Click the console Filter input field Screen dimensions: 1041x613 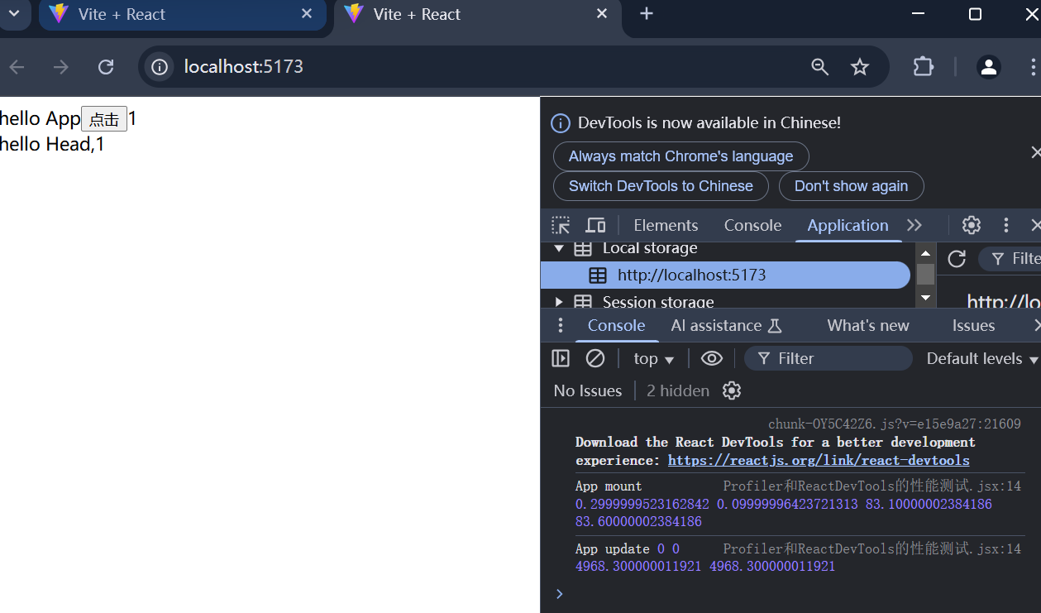829,358
